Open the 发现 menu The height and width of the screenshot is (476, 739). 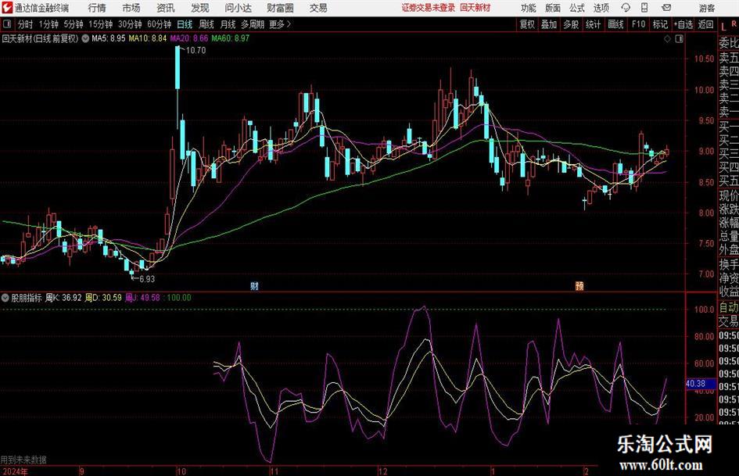[x=200, y=8]
